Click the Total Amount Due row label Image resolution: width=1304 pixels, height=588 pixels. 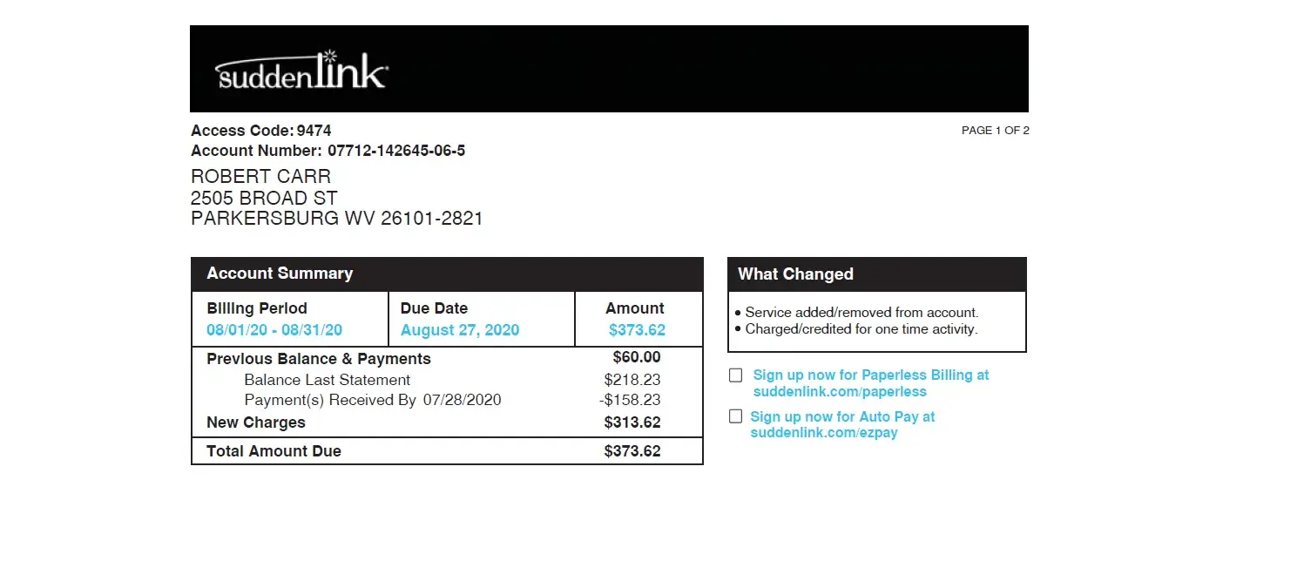coord(274,451)
